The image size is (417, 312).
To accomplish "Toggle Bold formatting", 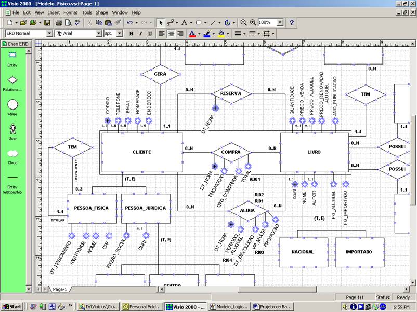I will [132, 34].
